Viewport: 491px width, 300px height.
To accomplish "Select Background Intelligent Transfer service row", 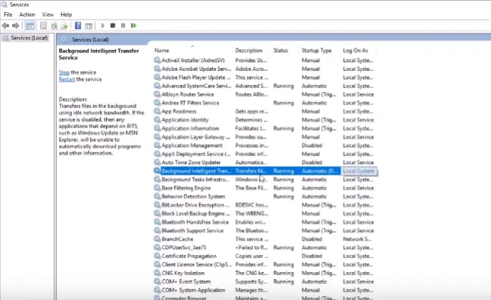I will [265, 171].
